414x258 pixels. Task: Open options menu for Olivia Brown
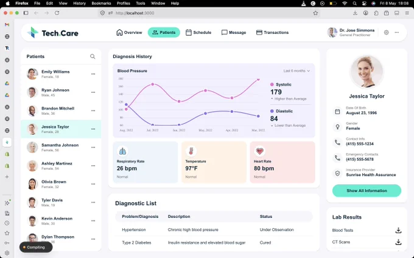pyautogui.click(x=93, y=184)
